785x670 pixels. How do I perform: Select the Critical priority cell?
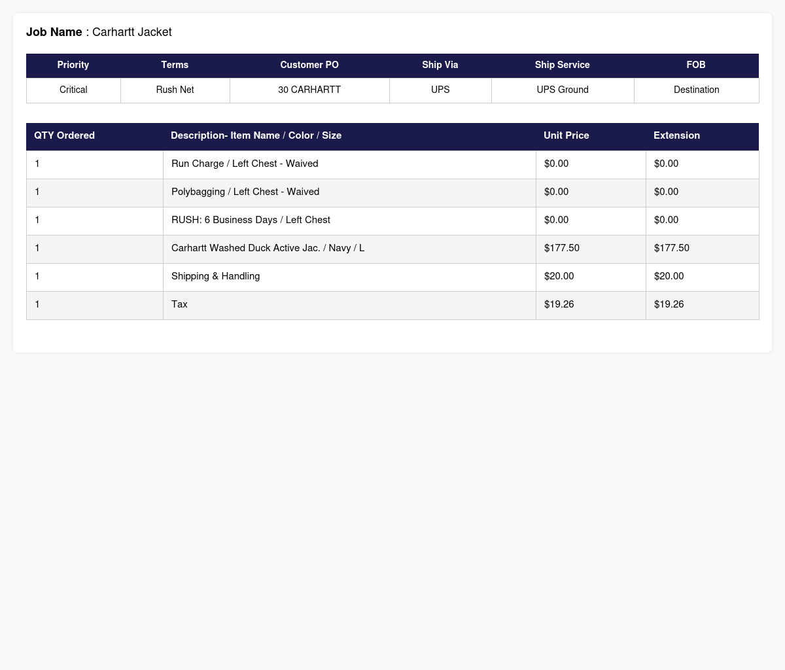click(73, 90)
